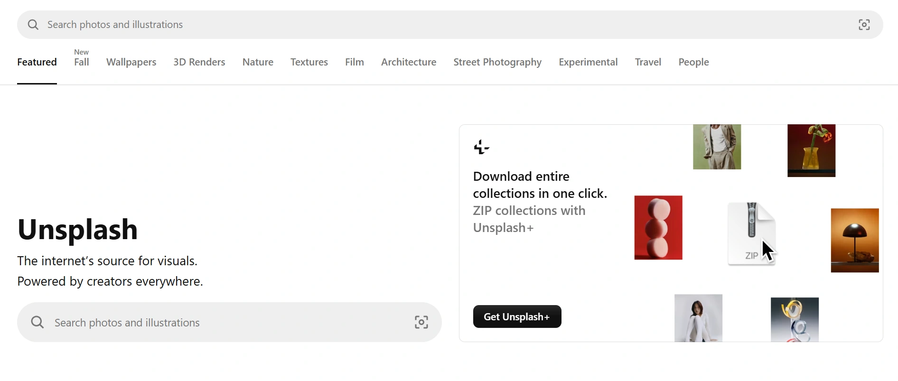Open the orange table lamp thumbnail
Image resolution: width=898 pixels, height=381 pixels.
point(855,241)
